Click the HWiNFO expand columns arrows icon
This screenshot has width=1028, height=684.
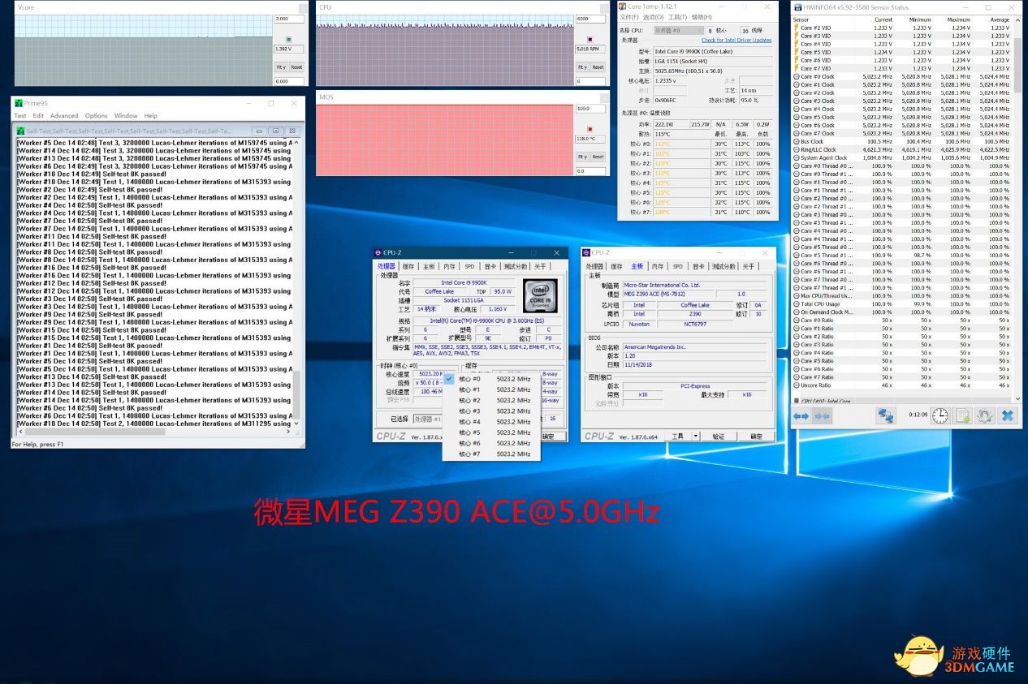click(x=801, y=415)
